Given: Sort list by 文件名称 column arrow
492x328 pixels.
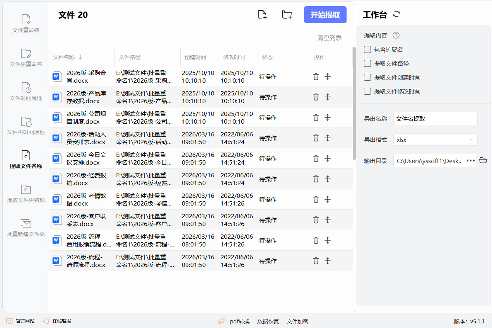Looking at the screenshot, I should [80, 57].
